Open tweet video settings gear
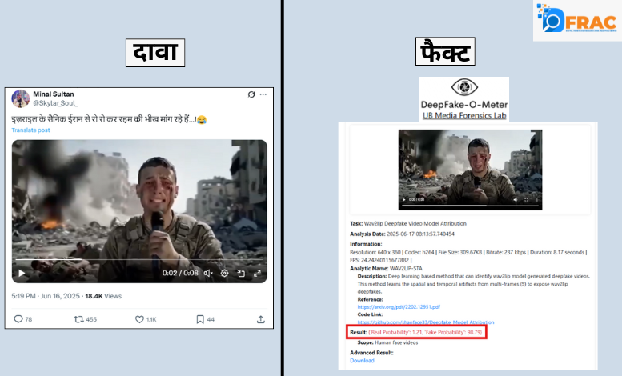Image resolution: width=622 pixels, height=376 pixels. pyautogui.click(x=224, y=273)
